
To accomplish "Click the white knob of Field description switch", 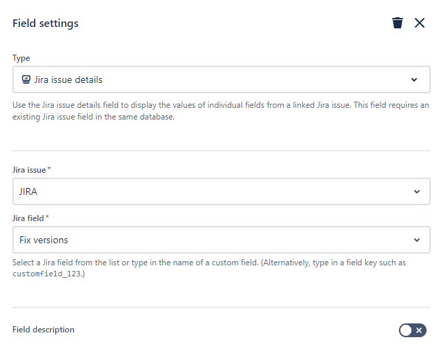I will tap(406, 330).
